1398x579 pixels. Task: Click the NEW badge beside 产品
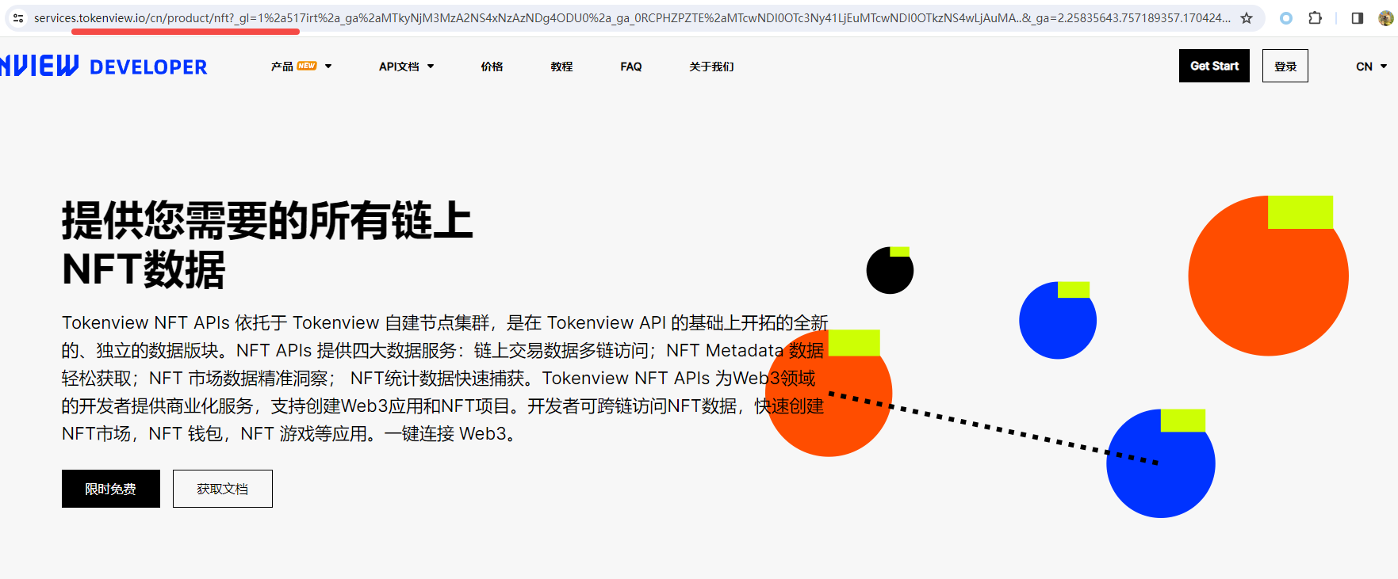307,66
